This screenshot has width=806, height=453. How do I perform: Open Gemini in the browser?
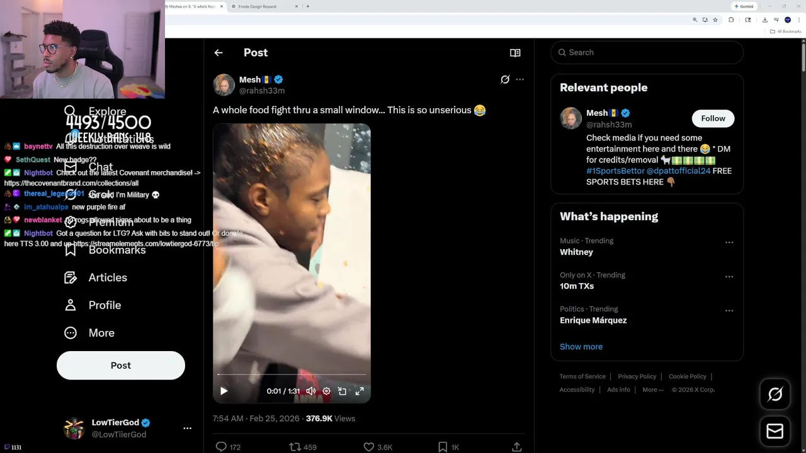[744, 6]
